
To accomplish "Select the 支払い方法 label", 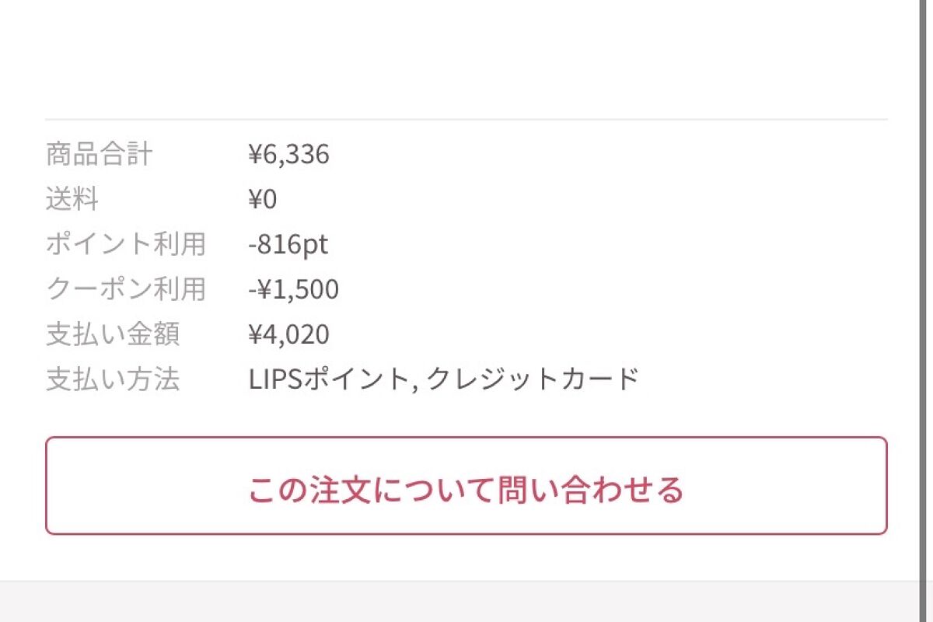I will pos(112,379).
